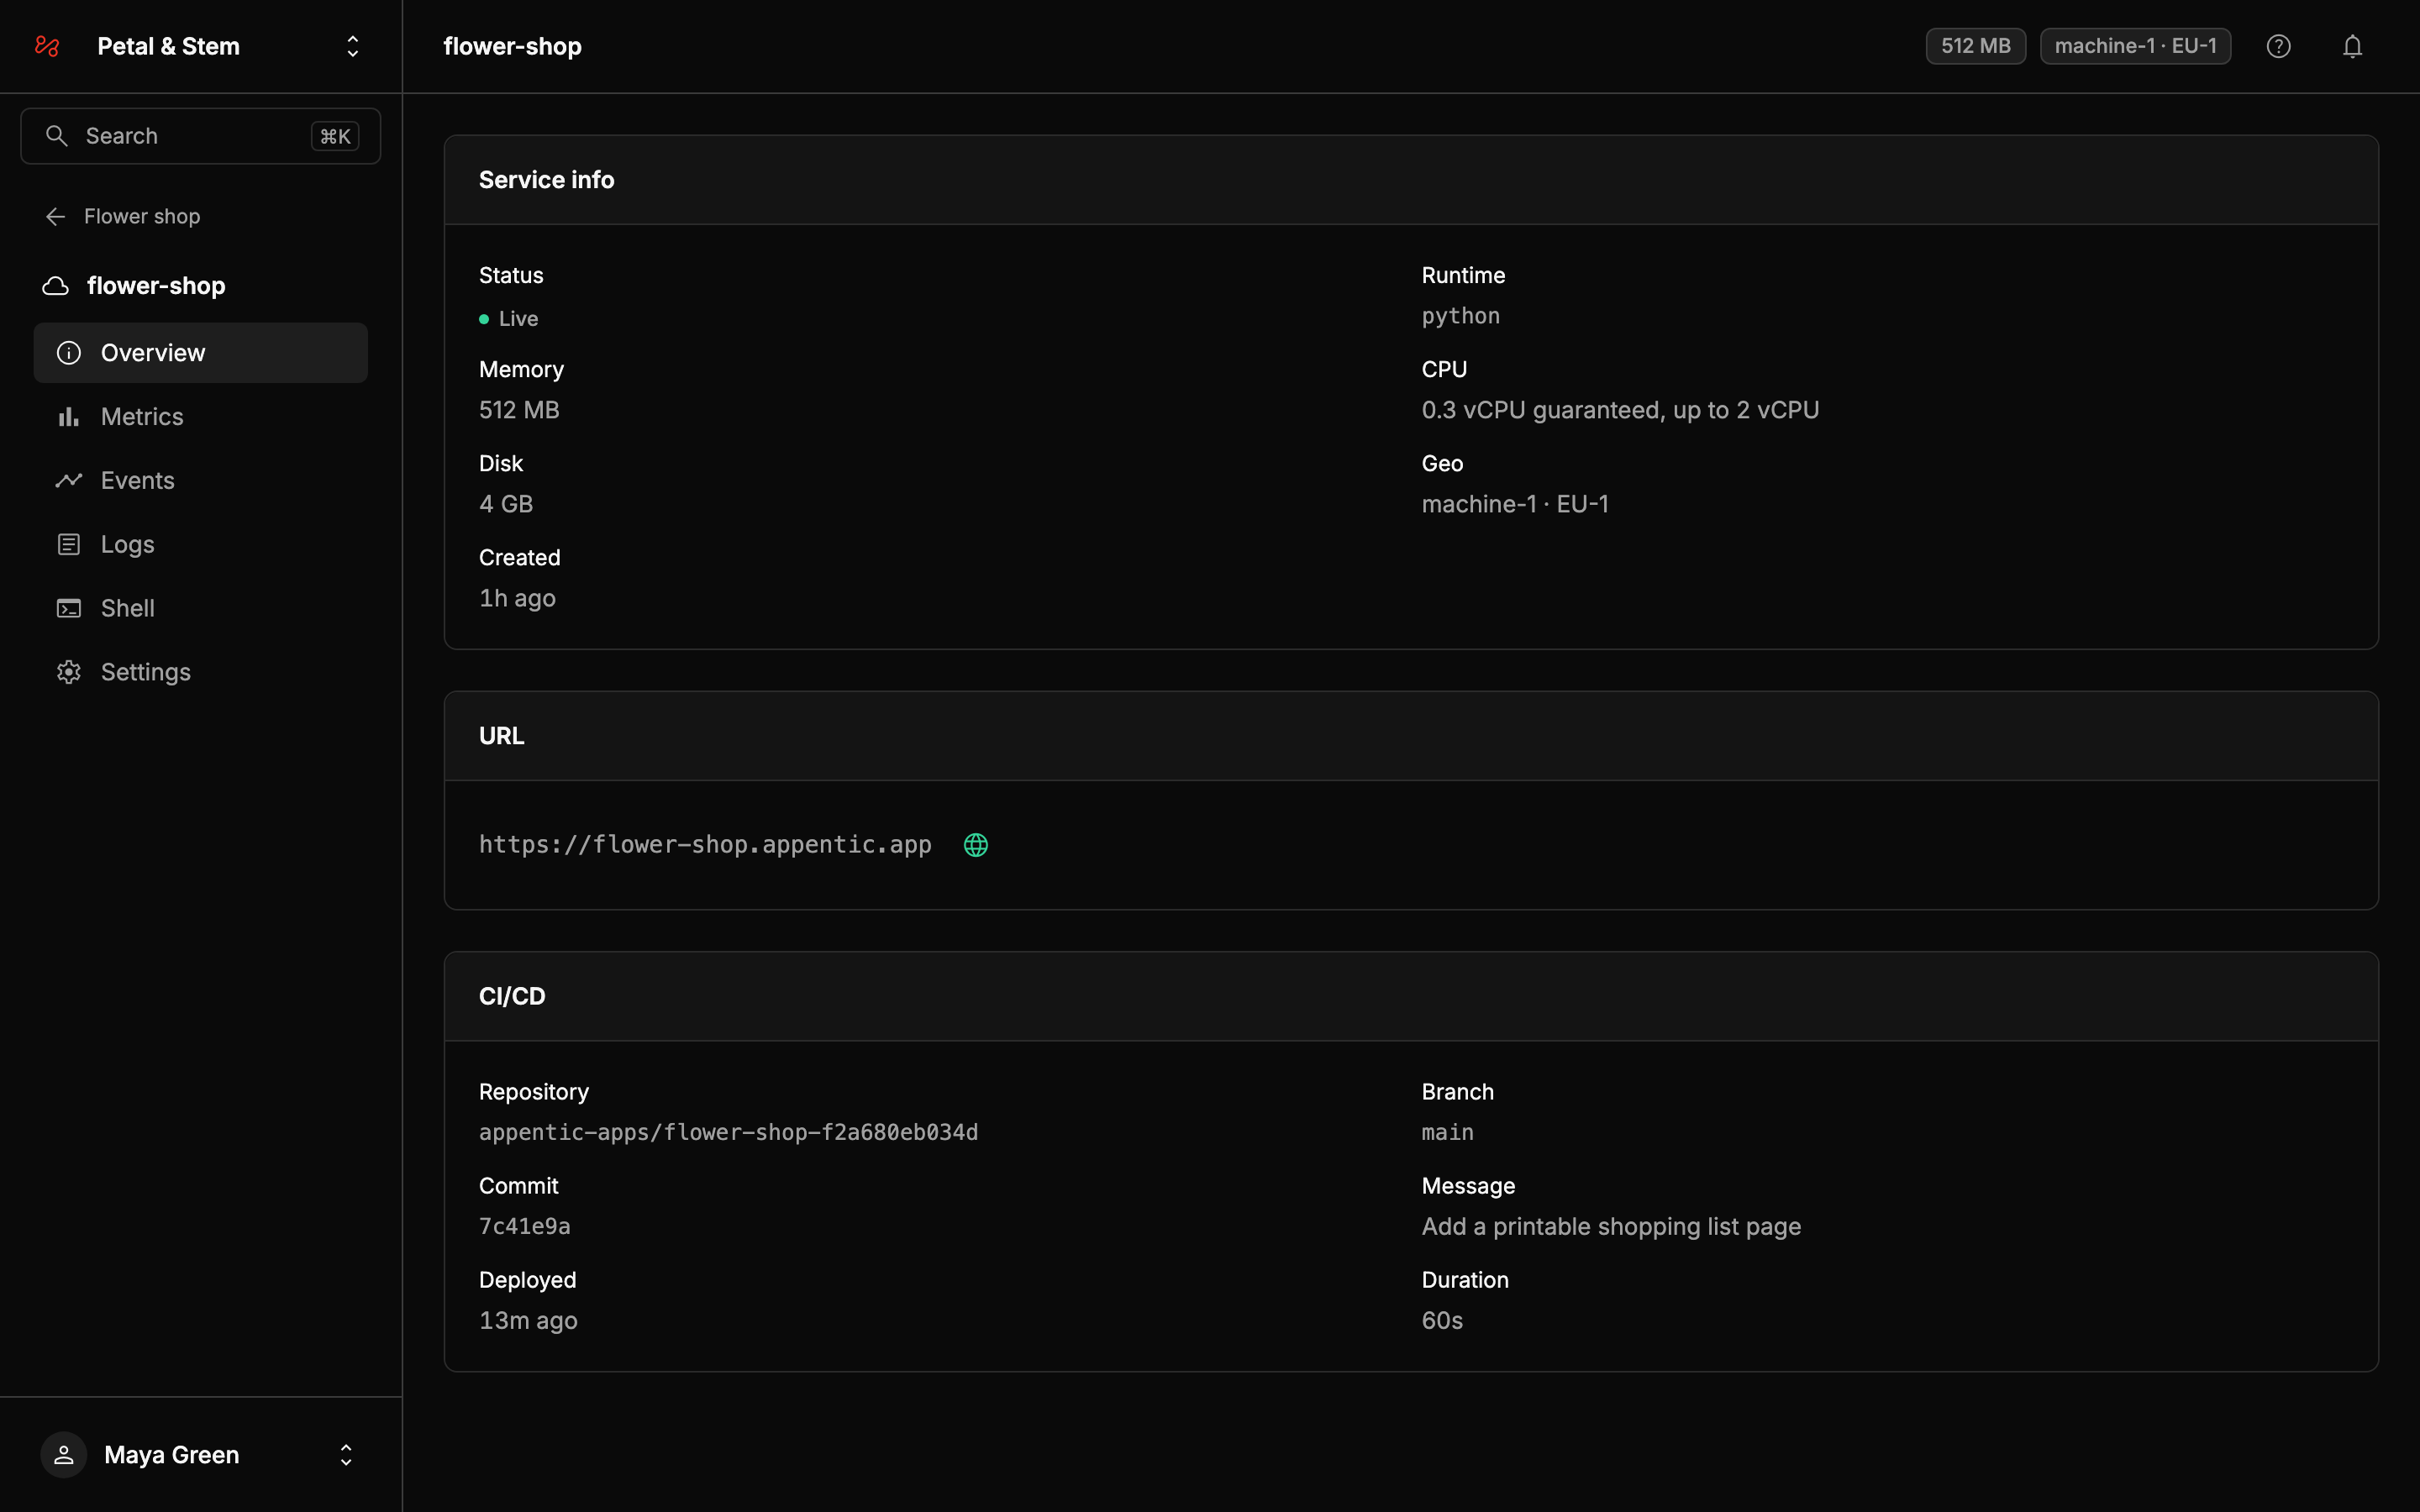
Task: Click the '1h ago' created value
Action: pos(517,598)
